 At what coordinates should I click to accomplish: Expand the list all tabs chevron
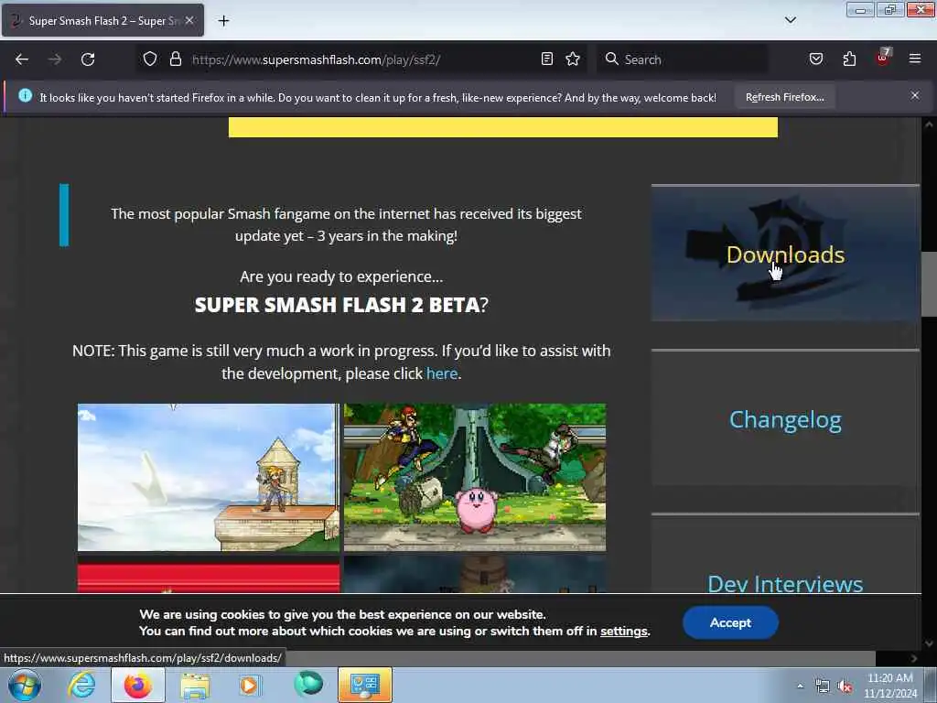point(791,20)
